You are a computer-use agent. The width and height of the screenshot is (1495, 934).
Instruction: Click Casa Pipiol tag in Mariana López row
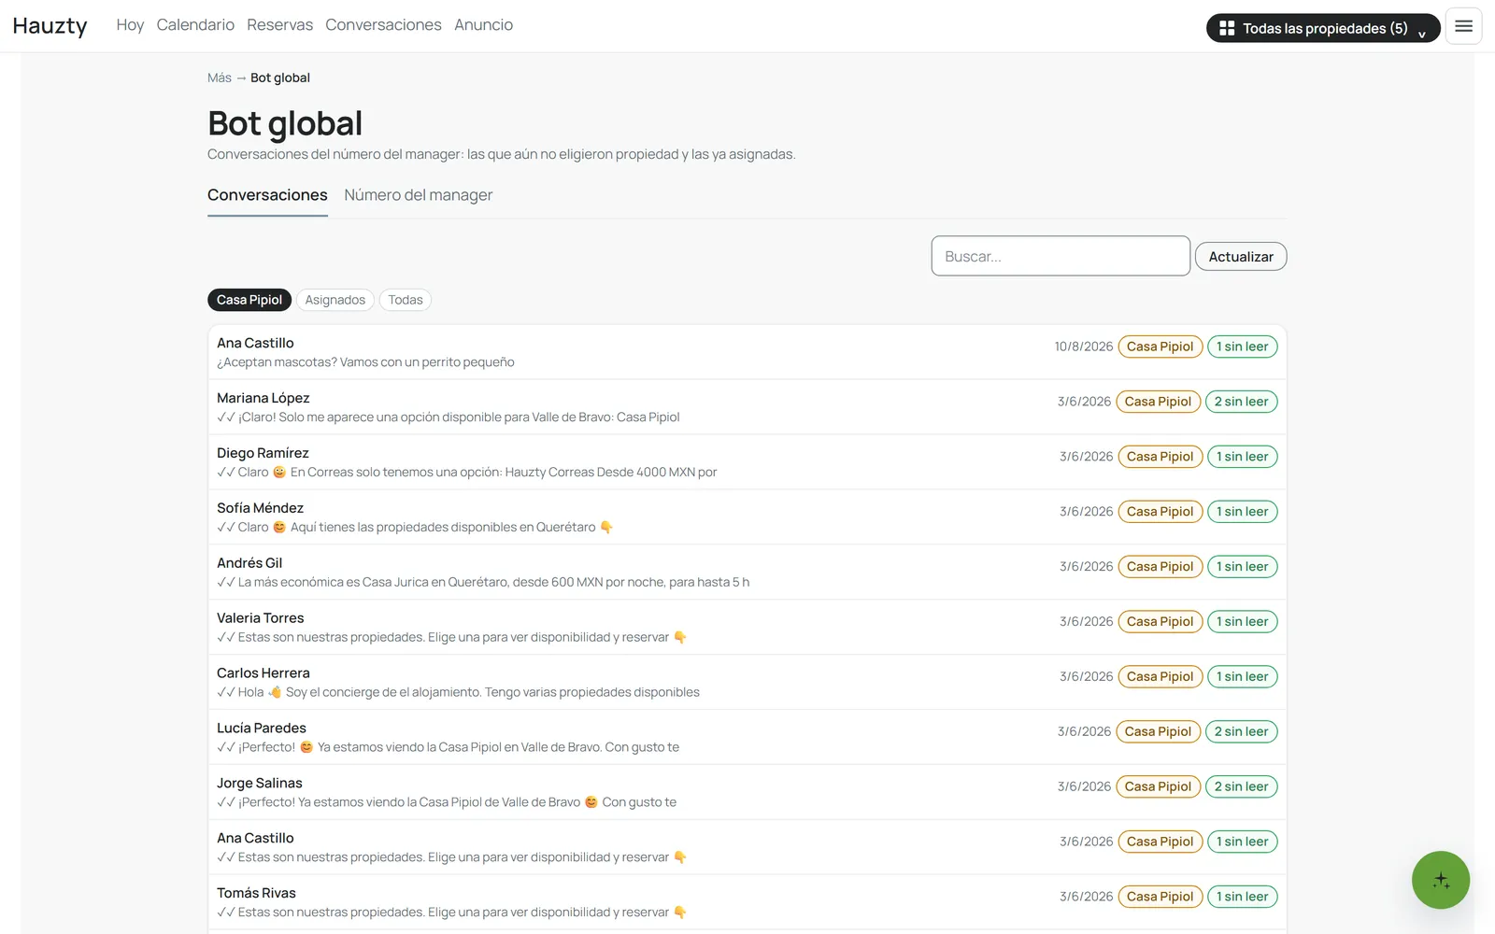pyautogui.click(x=1158, y=402)
